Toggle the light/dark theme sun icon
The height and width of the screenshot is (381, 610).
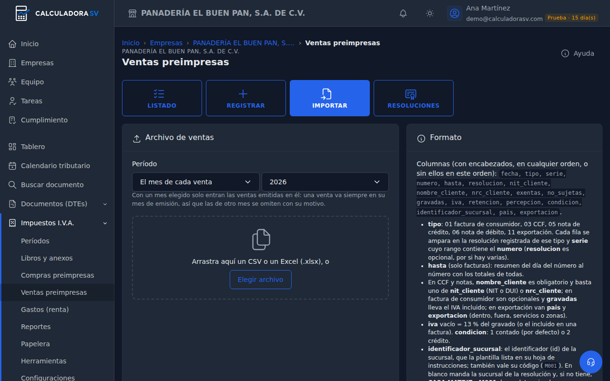click(x=430, y=13)
